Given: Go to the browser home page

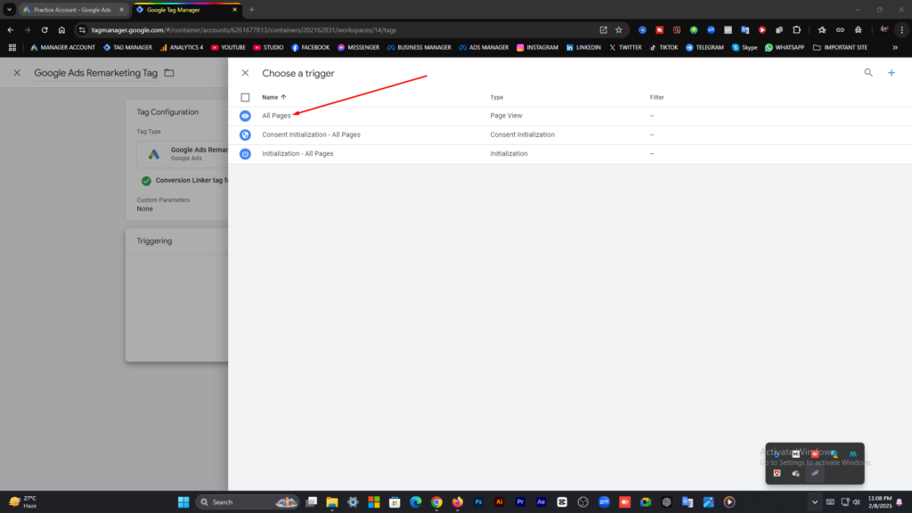Looking at the screenshot, I should (61, 30).
